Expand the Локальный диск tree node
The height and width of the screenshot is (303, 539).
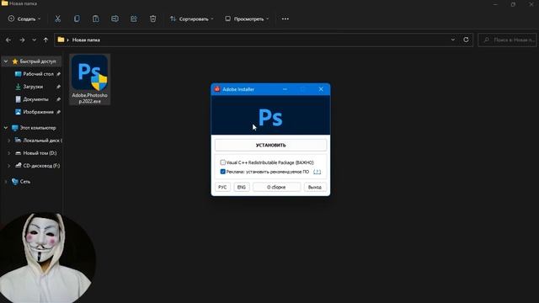coord(9,141)
